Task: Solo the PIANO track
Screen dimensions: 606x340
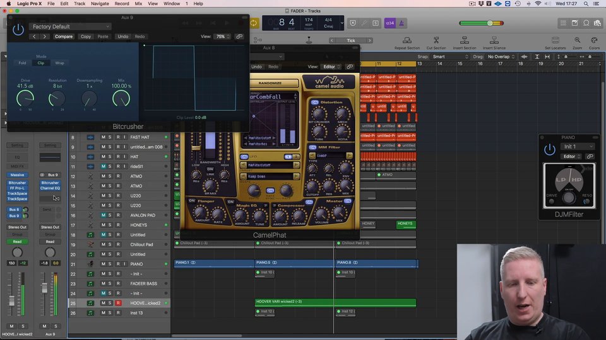Action: [110, 264]
